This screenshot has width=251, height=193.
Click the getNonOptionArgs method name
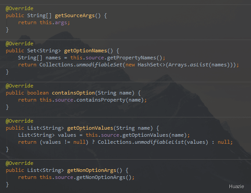click(92, 170)
